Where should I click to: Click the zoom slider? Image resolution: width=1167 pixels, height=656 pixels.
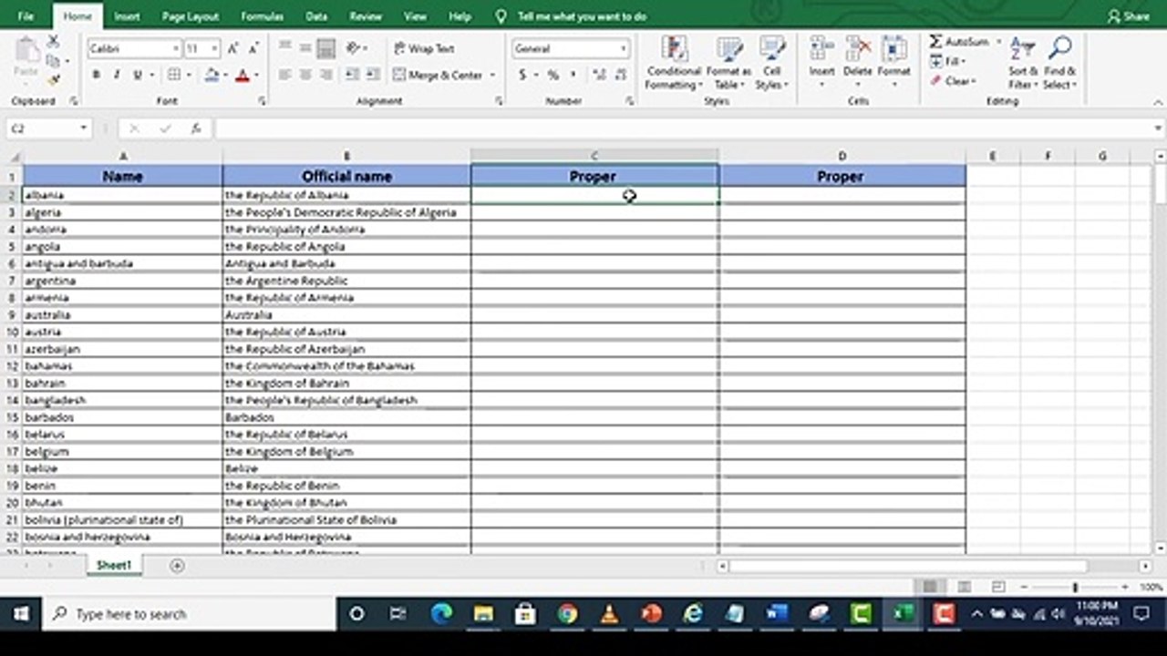(1075, 588)
